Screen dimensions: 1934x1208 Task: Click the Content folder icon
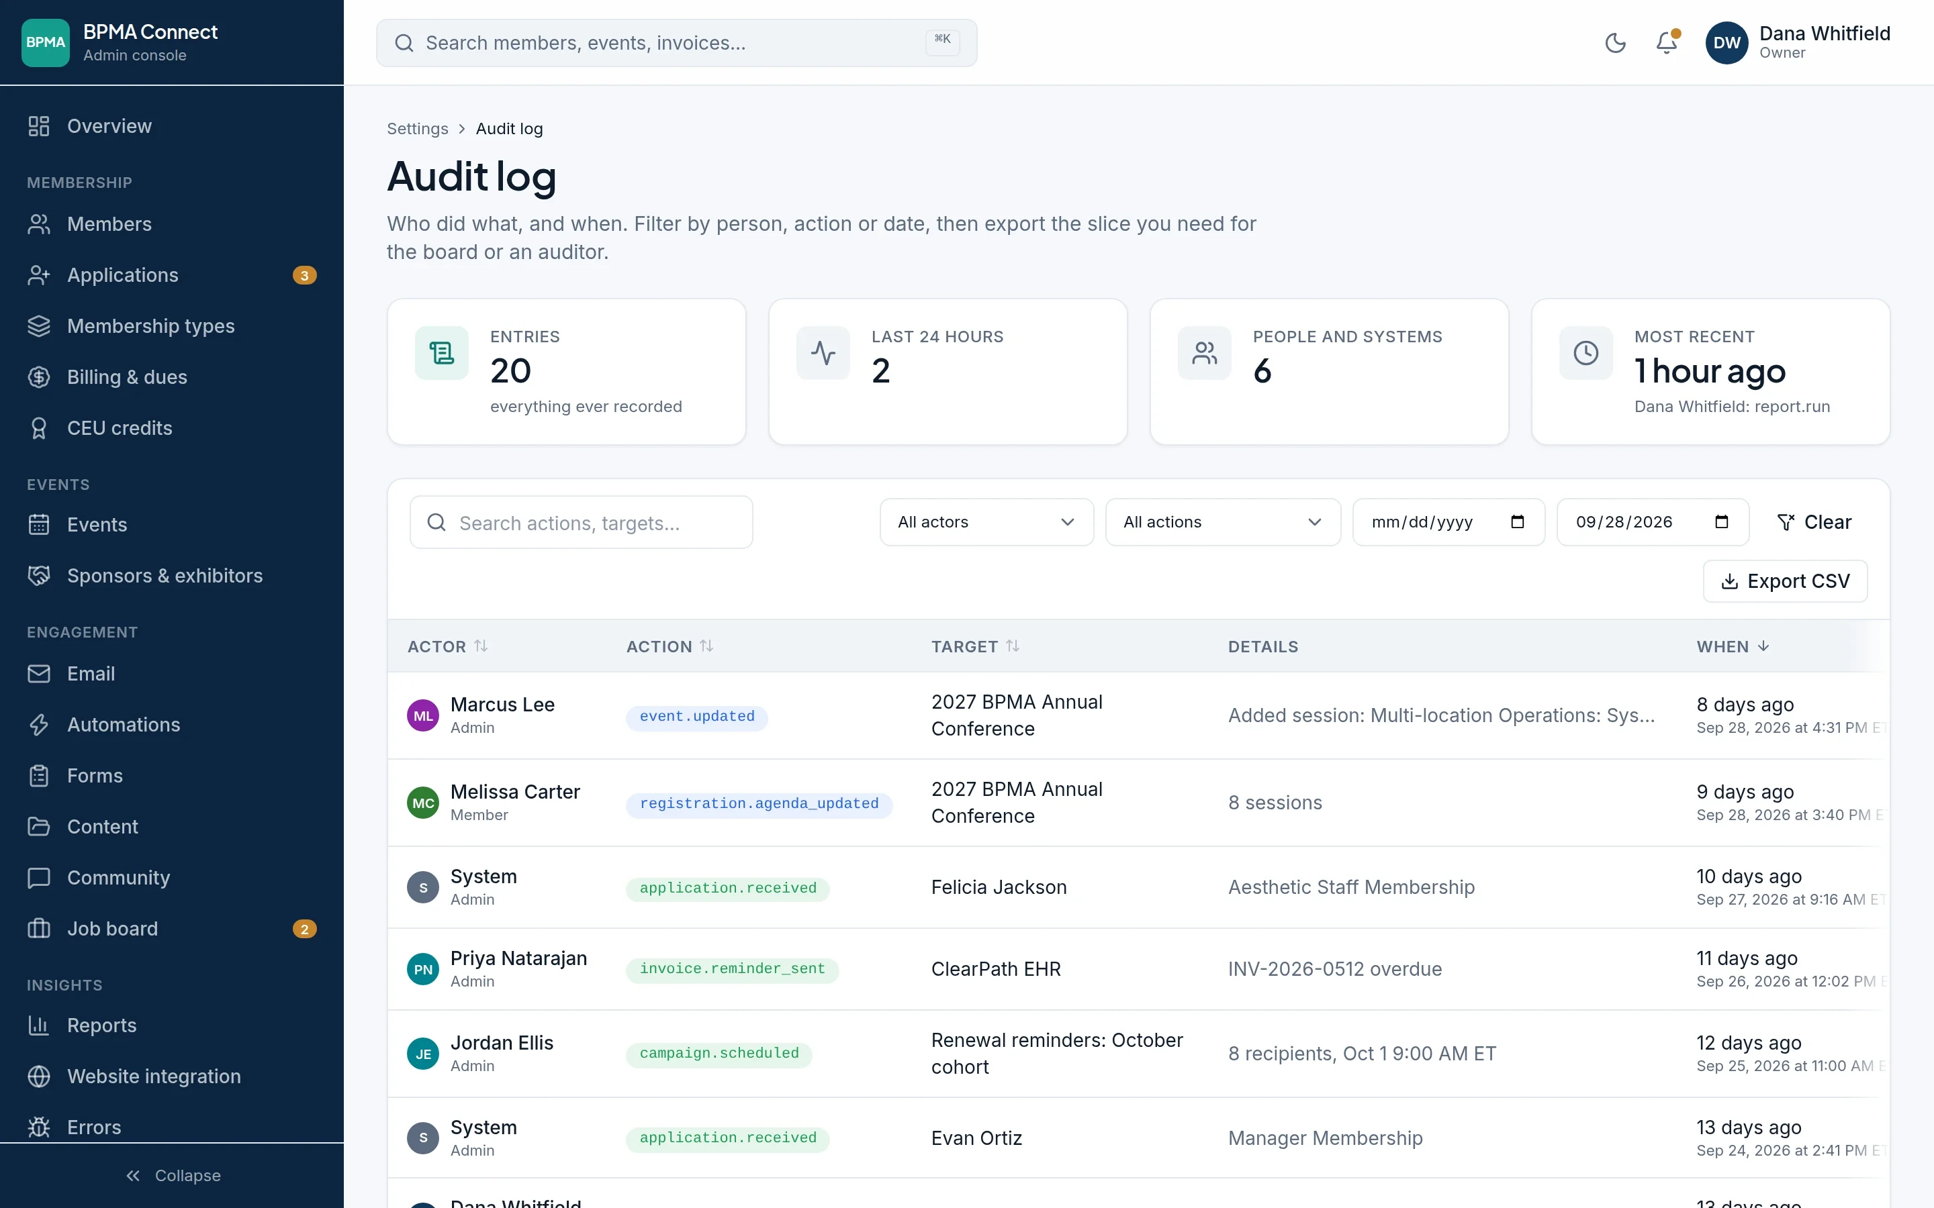tap(38, 827)
